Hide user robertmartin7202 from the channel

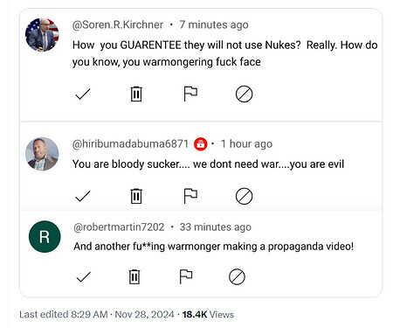click(x=237, y=276)
